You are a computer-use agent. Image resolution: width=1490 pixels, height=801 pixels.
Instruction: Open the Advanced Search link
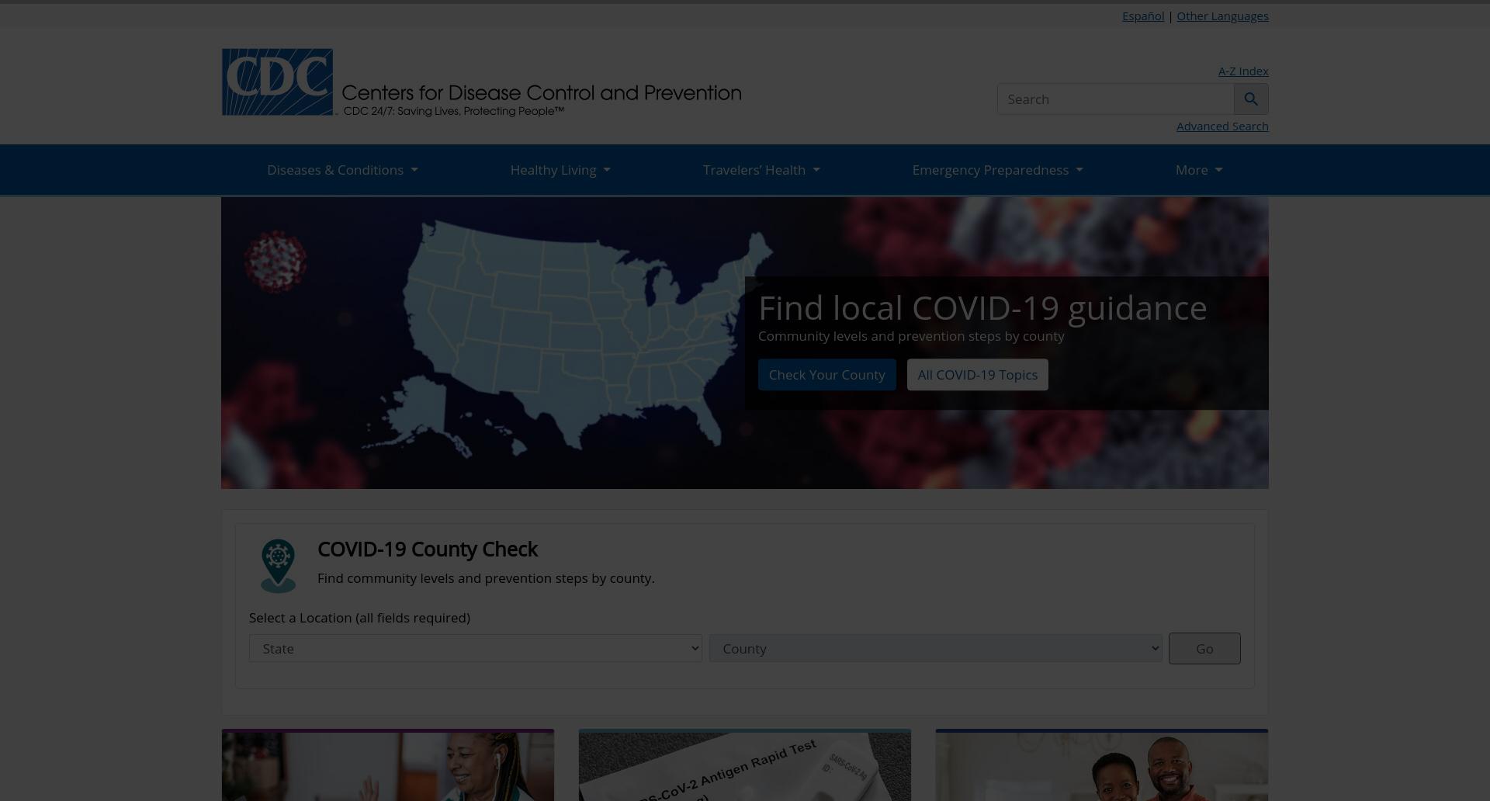(1222, 127)
